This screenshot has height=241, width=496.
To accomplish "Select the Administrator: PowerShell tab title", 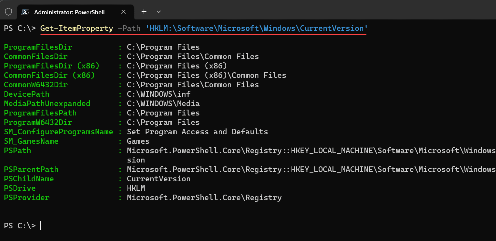I will pyautogui.click(x=69, y=12).
